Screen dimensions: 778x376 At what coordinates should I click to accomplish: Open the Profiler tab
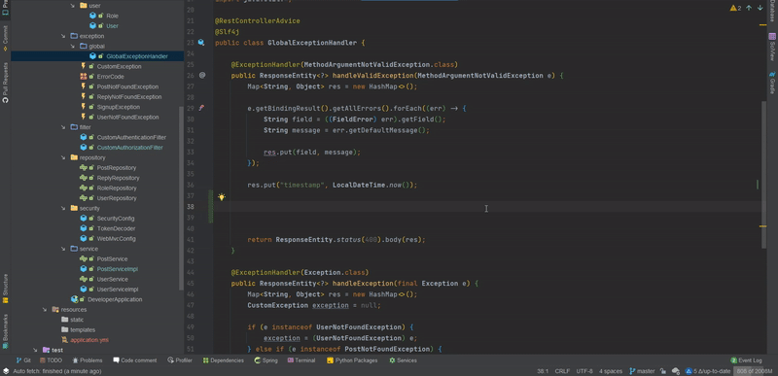point(180,360)
